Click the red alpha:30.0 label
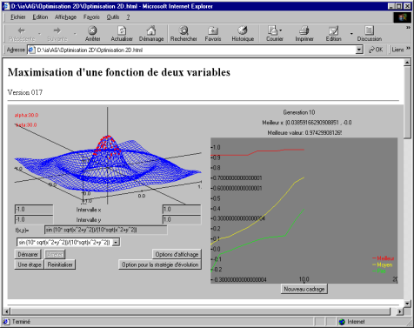 26,115
